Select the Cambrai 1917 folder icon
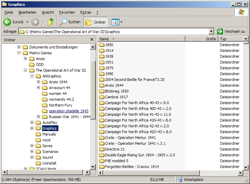Screen dimensions: 250x184 click(101, 97)
